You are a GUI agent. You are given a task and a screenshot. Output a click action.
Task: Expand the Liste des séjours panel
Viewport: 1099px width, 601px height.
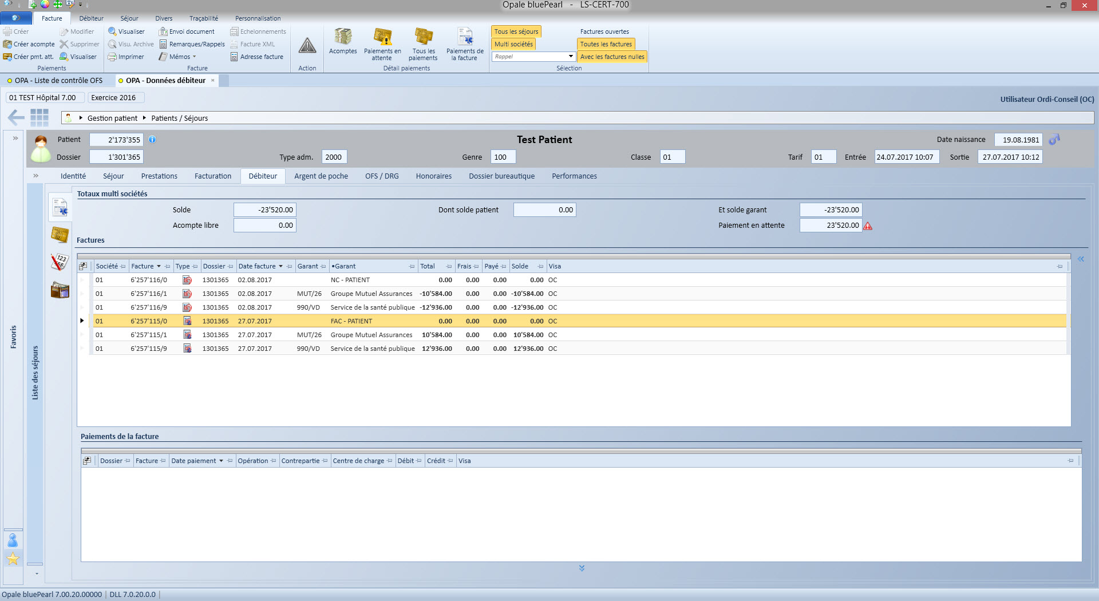tap(36, 176)
